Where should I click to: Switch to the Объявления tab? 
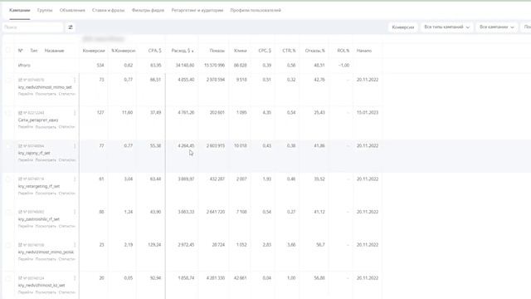tap(72, 11)
